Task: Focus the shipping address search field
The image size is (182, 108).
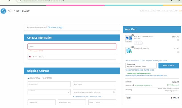Action: pyautogui.click(x=95, y=92)
